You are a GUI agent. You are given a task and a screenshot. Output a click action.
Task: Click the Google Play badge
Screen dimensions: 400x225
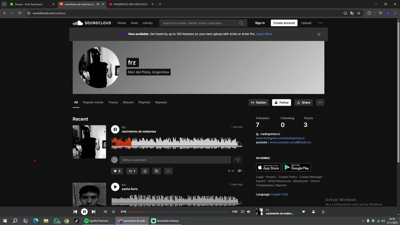tap(297, 167)
